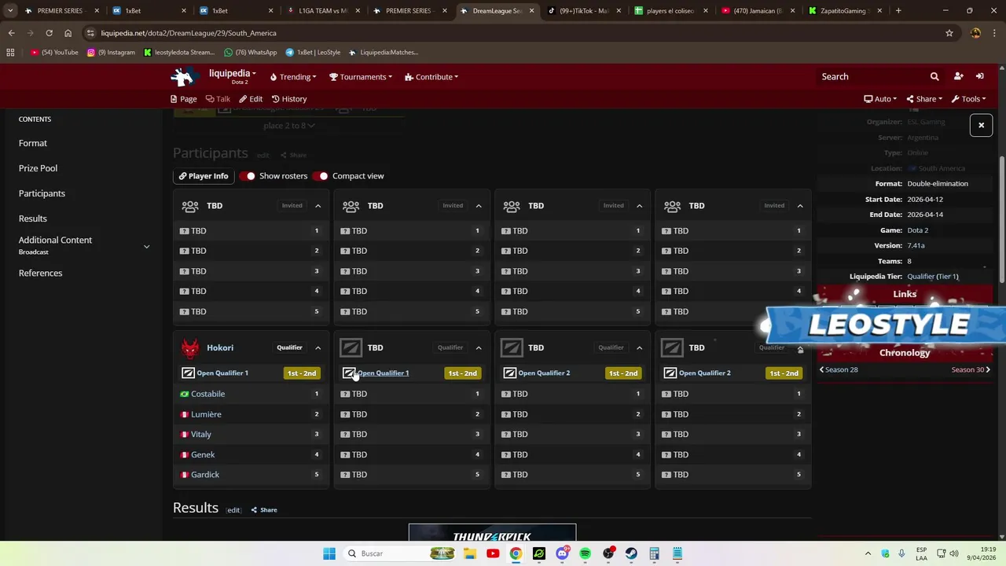1006x566 pixels.
Task: Open Discord from the taskbar
Action: click(562, 553)
